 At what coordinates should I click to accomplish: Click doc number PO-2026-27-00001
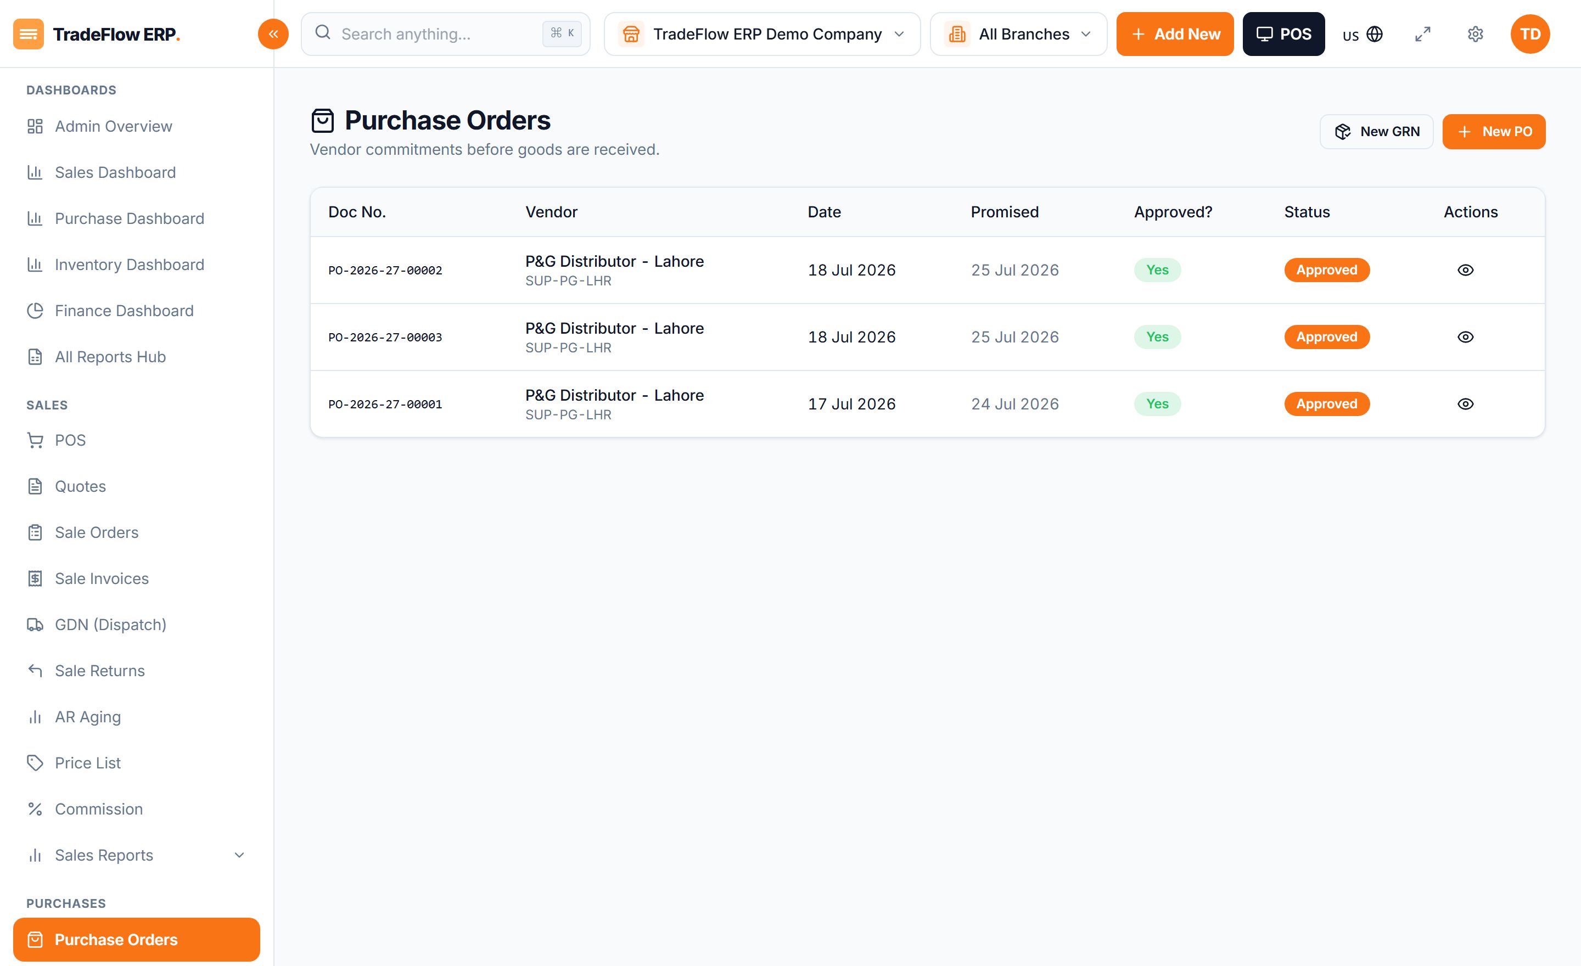[x=385, y=404]
